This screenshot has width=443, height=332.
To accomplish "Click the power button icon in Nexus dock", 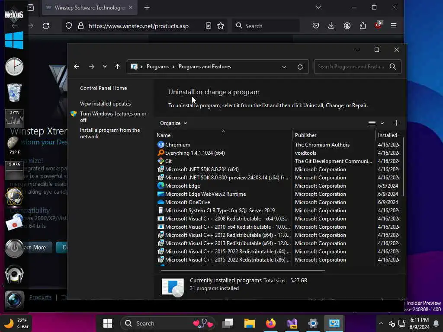I will pyautogui.click(x=14, y=248).
